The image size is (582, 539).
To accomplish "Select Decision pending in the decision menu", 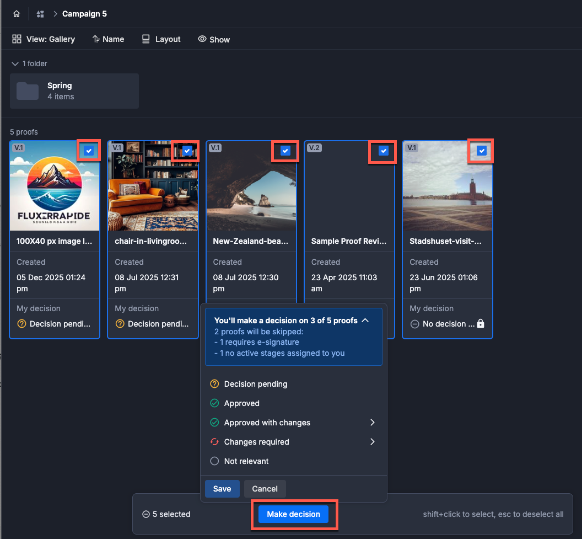I will 255,384.
